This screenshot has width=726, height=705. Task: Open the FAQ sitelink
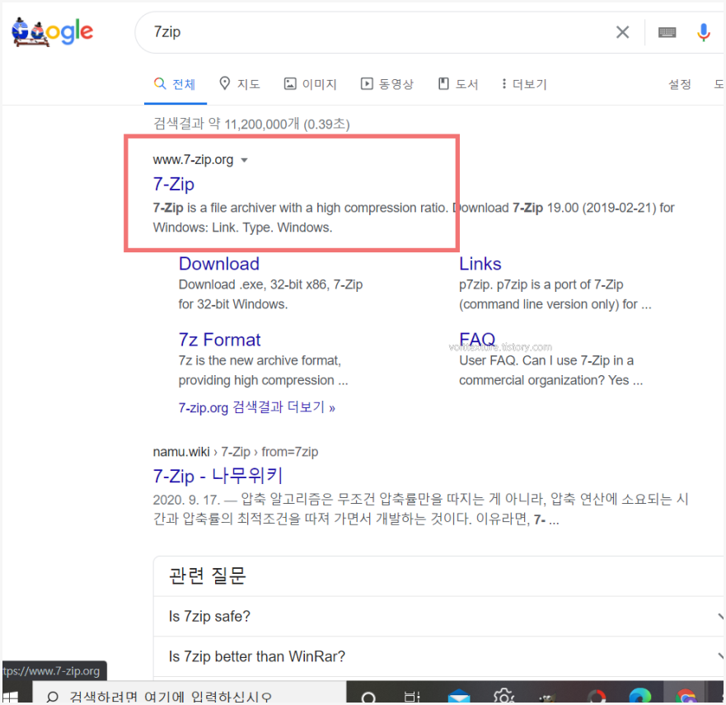tap(477, 340)
